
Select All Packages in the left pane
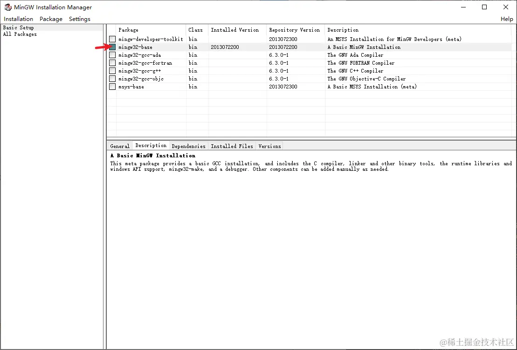[20, 34]
